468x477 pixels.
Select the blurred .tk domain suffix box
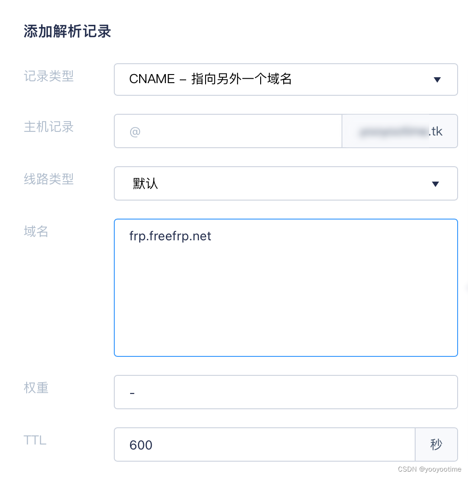pyautogui.click(x=400, y=131)
